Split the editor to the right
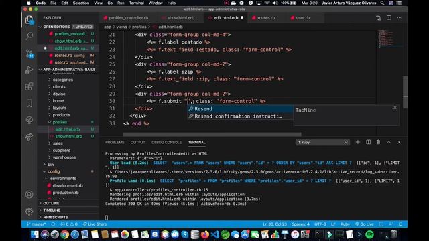The height and width of the screenshot is (241, 429). [x=389, y=18]
